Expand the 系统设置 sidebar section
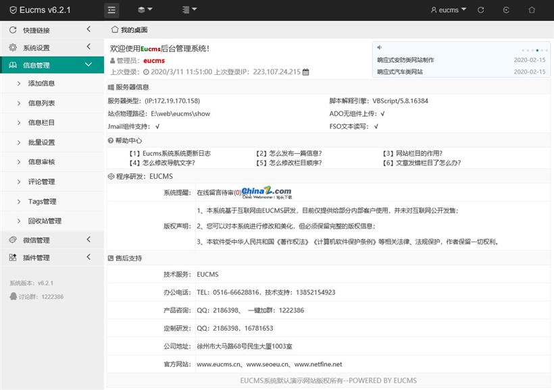This screenshot has width=554, height=390. (89, 47)
